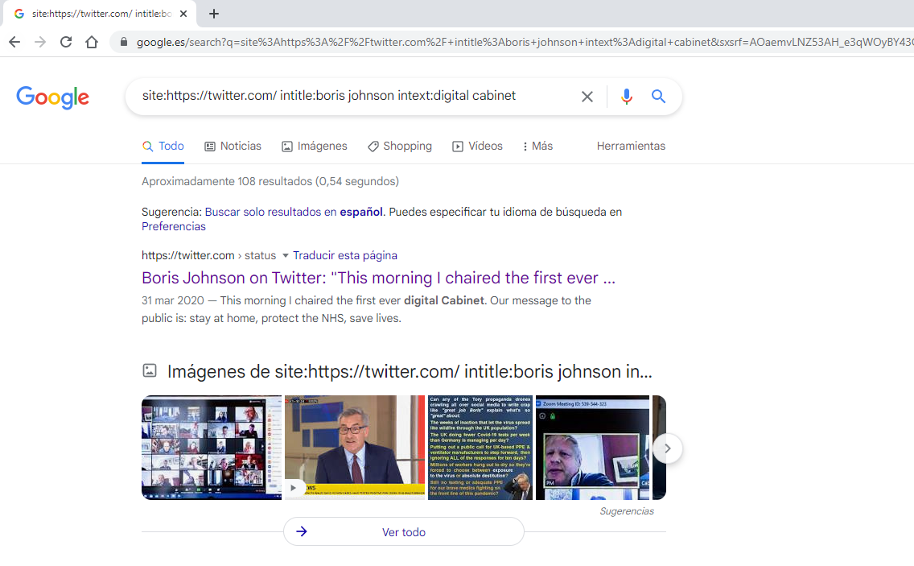914x566 pixels.
Task: Open Herramientas search tools
Action: (631, 147)
